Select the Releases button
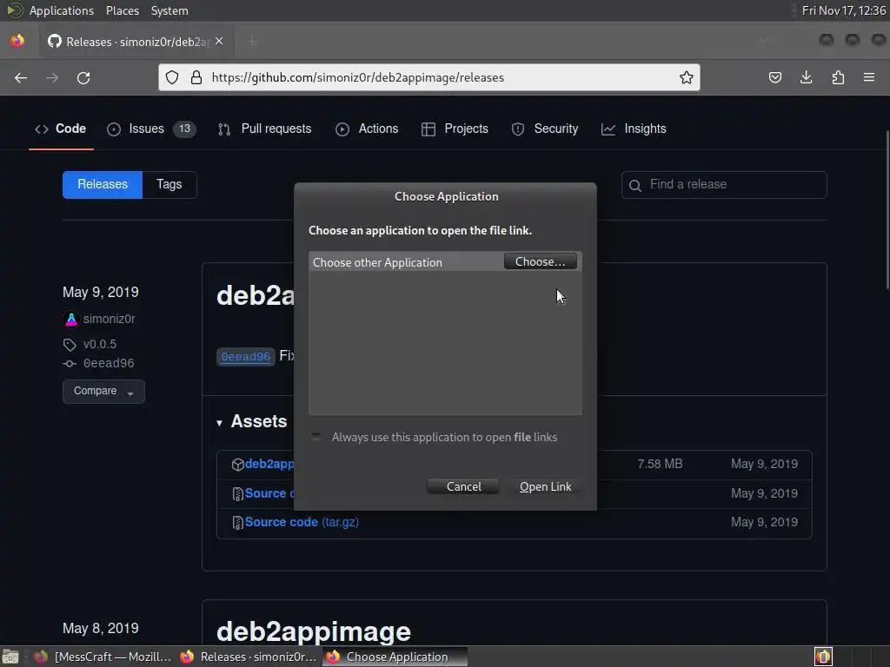Image resolution: width=890 pixels, height=667 pixels. [103, 185]
